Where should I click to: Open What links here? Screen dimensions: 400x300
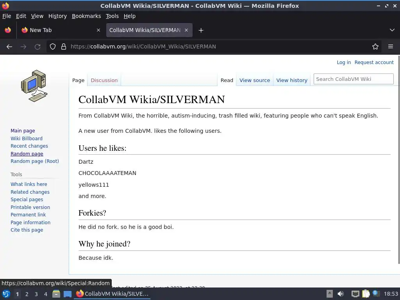[29, 184]
